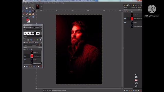Select the Eraser tool
This screenshot has width=164, height=92.
[x=27, y=14]
